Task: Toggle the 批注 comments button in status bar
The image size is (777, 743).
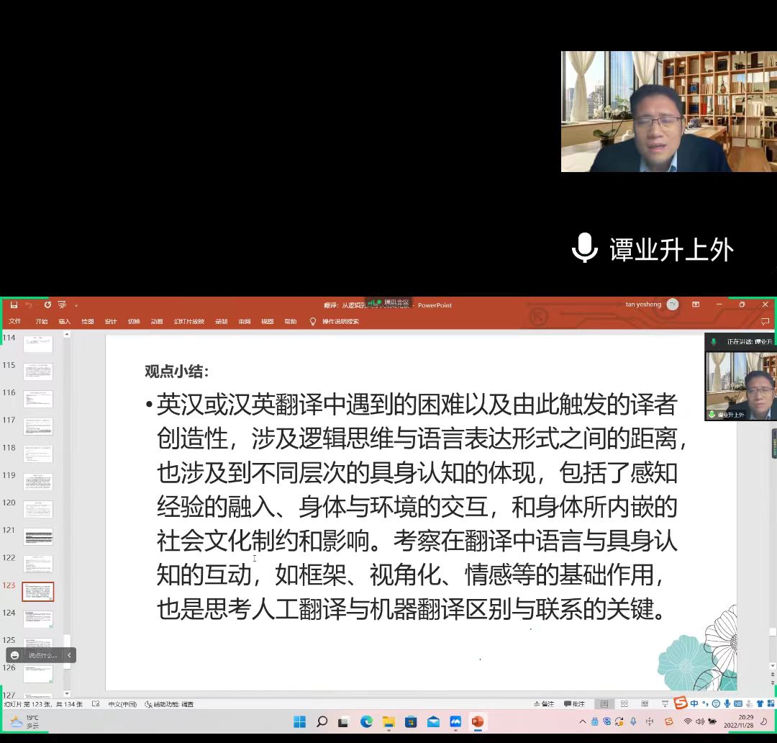Action: click(574, 703)
